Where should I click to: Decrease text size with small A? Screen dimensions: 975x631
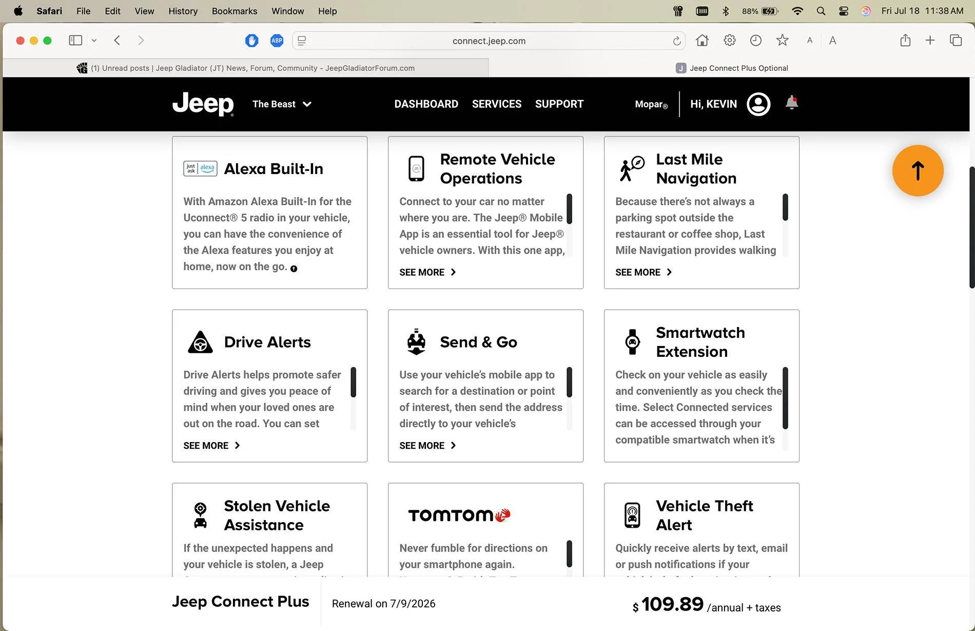[x=810, y=41]
